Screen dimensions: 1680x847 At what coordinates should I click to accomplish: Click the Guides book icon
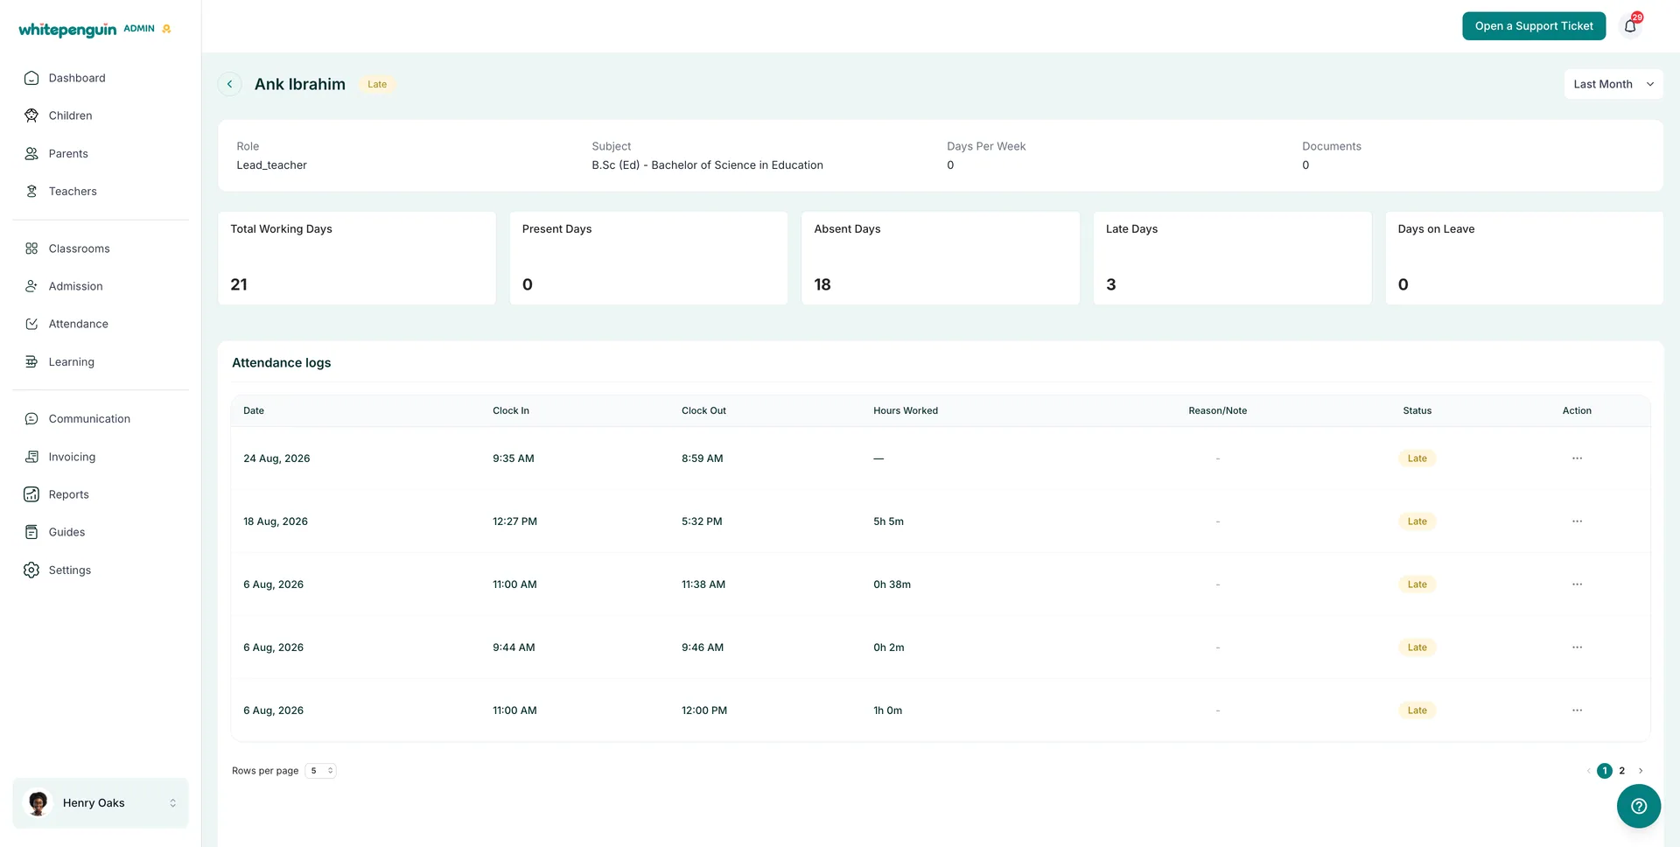pos(31,532)
